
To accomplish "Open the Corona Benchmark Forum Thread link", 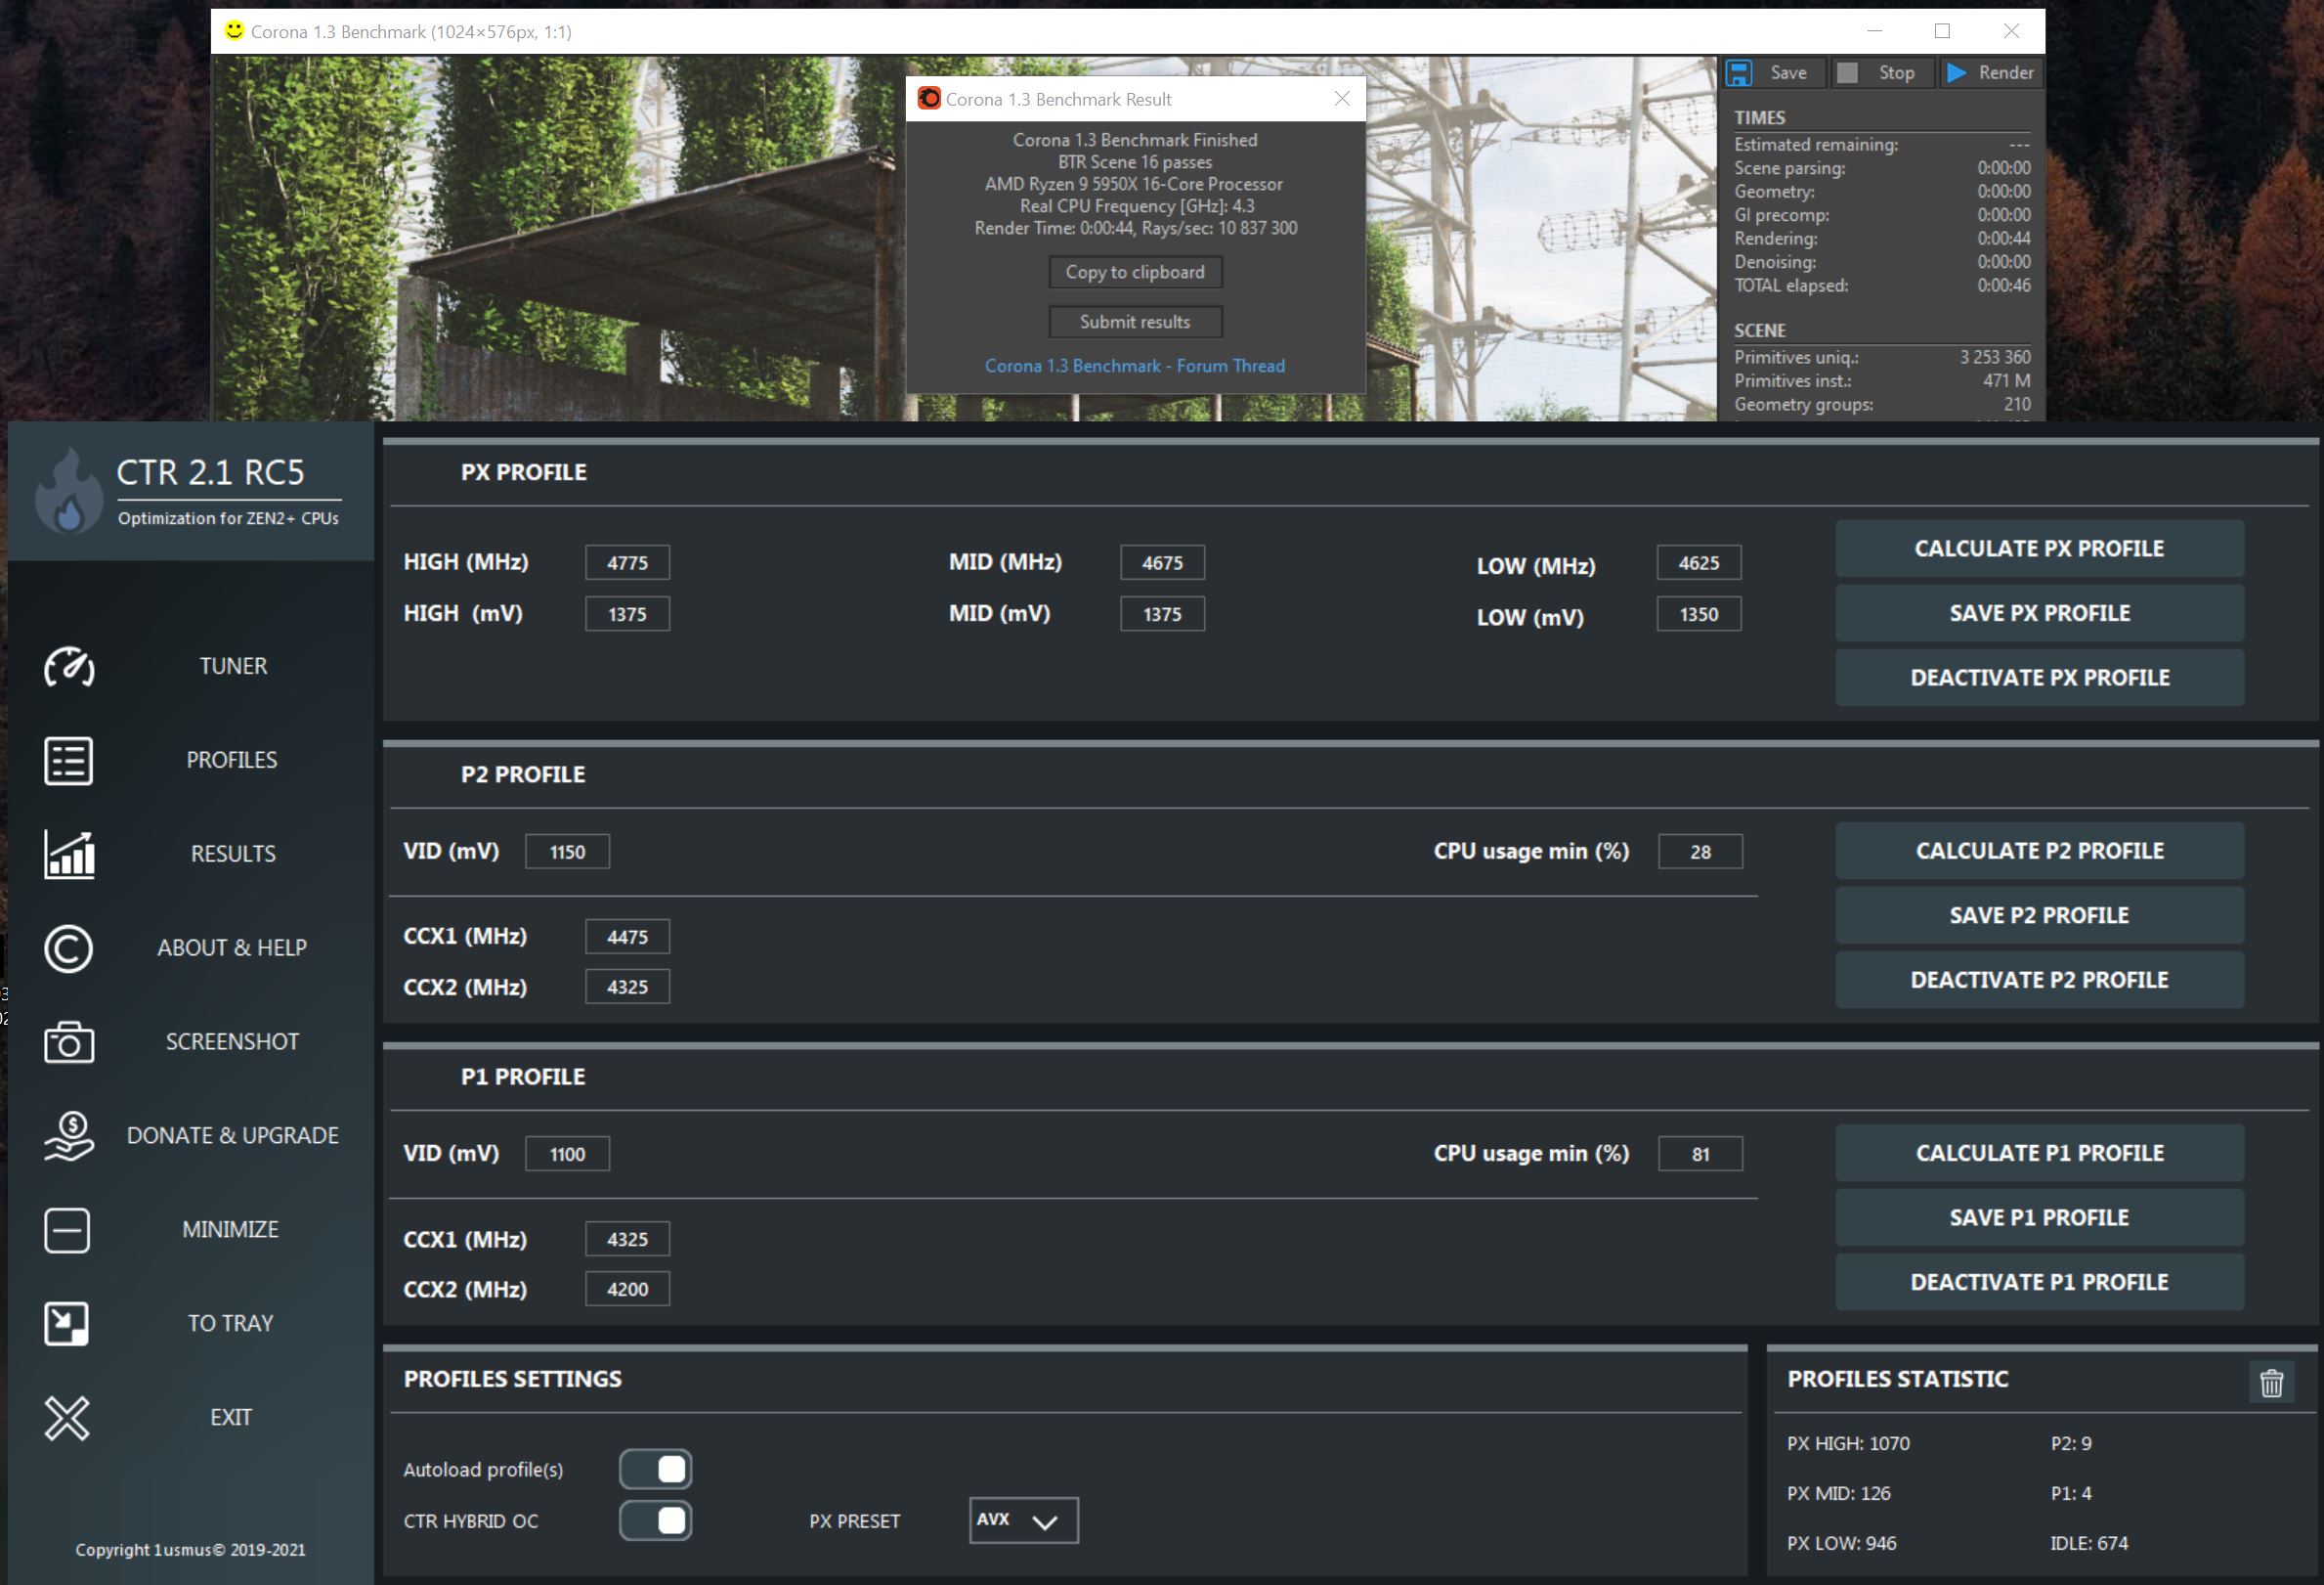I will [x=1135, y=367].
